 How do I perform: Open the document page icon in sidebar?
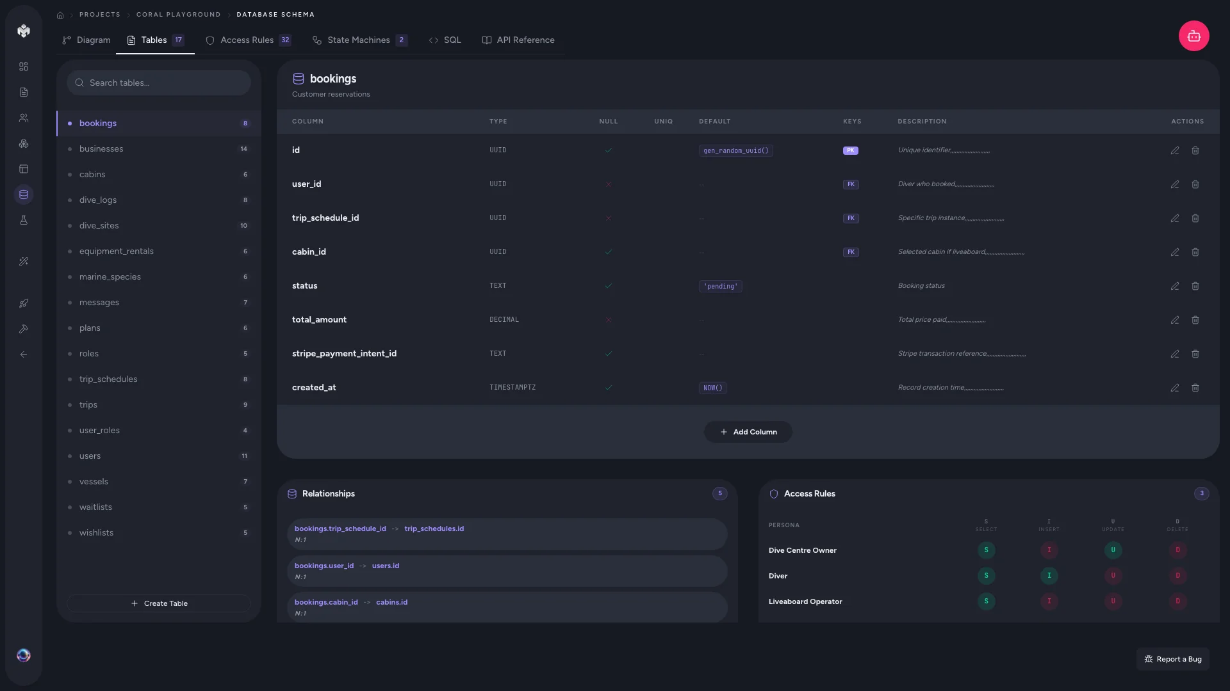coord(24,92)
